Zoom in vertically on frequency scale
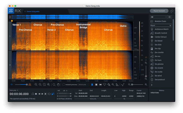183x113 pixels. [x=146, y=63]
